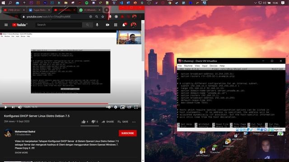Click the channel avatar of Mohammad Badrul
The width and height of the screenshot is (289, 162).
8,133
